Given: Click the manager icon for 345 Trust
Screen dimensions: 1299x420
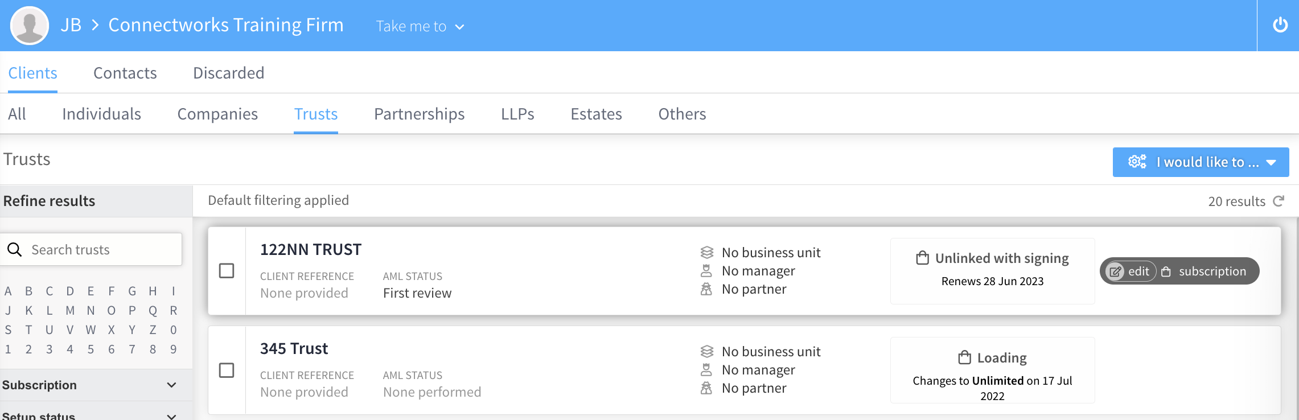Looking at the screenshot, I should click(x=706, y=370).
